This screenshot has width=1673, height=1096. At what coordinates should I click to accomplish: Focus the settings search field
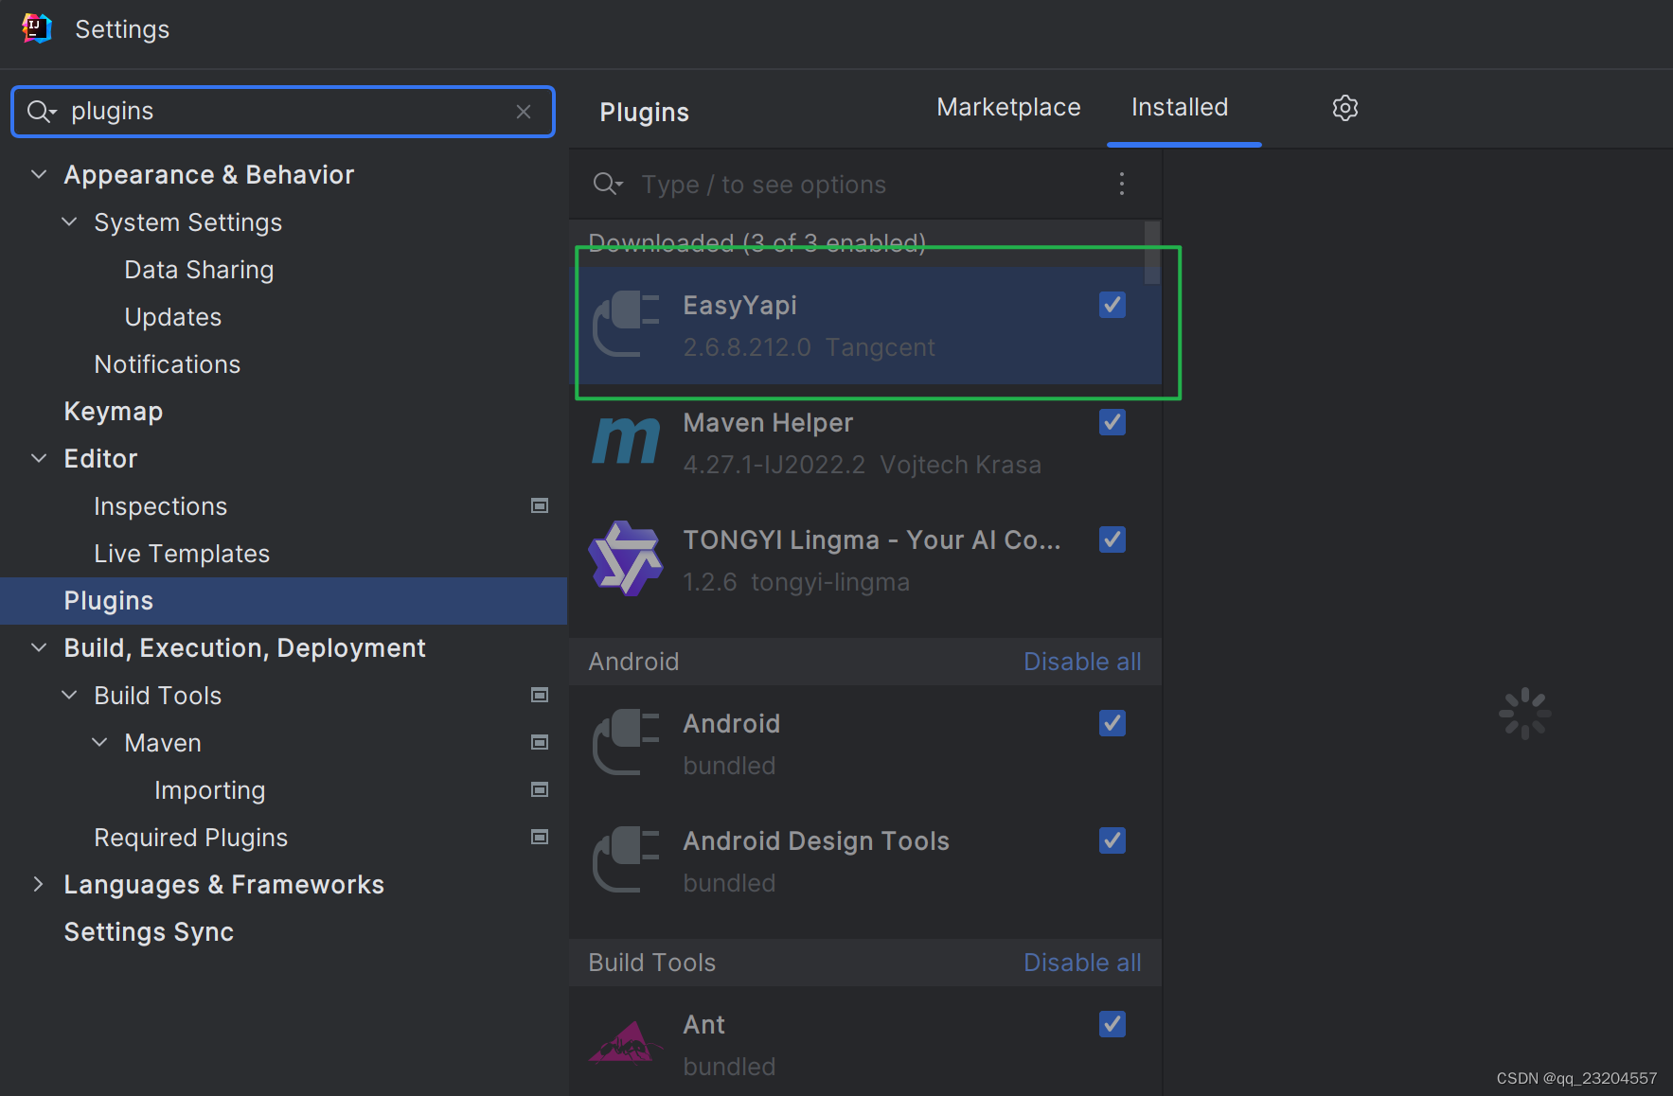[283, 112]
